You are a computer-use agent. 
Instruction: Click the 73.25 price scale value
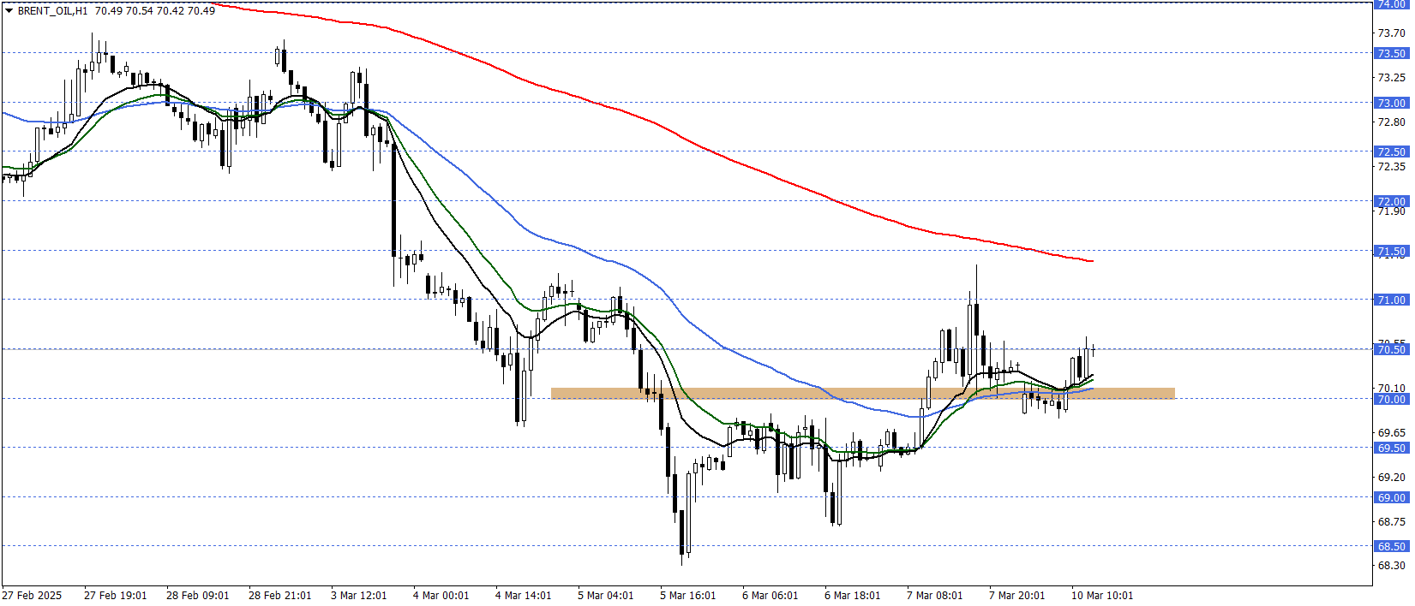click(1391, 77)
